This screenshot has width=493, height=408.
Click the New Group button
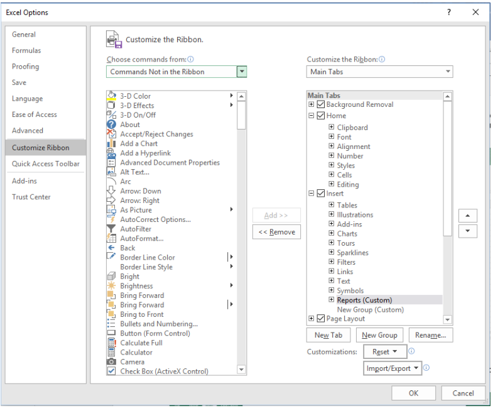379,335
